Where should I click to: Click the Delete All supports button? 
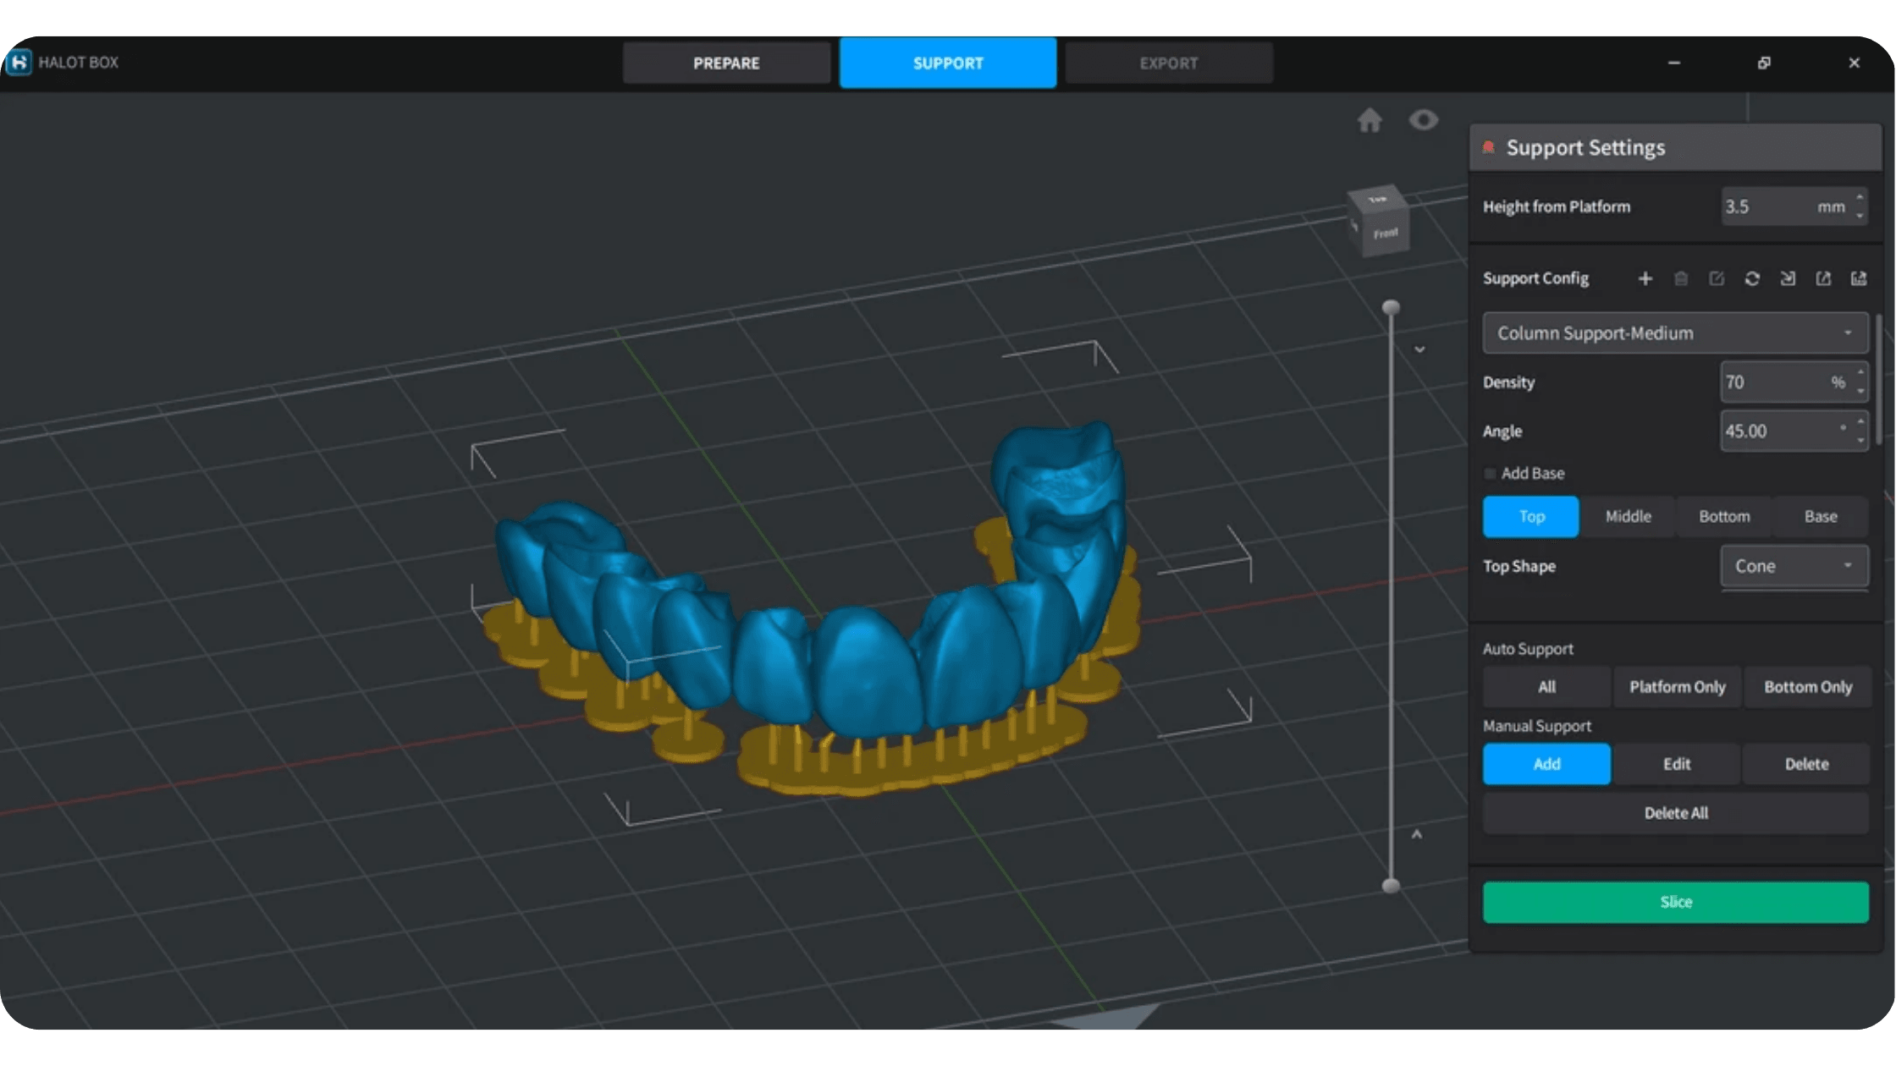[x=1676, y=813]
